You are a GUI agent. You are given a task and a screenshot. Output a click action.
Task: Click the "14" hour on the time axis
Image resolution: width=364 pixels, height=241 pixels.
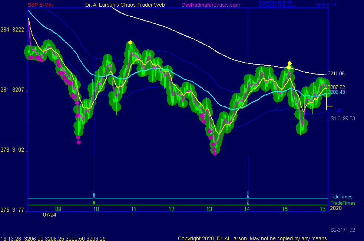pyautogui.click(x=247, y=209)
